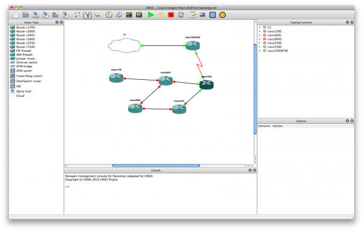Click the Save topology icon
363x231 pixels.
click(36, 15)
